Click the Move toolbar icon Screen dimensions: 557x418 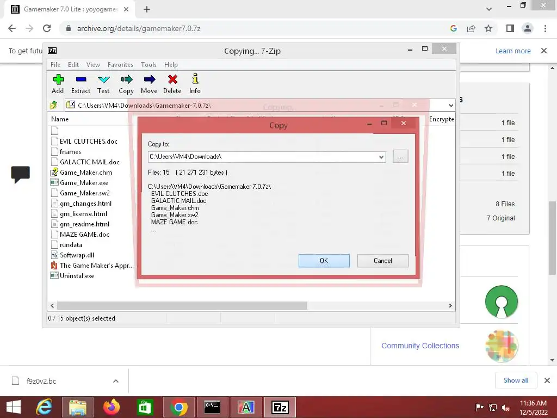(x=149, y=84)
